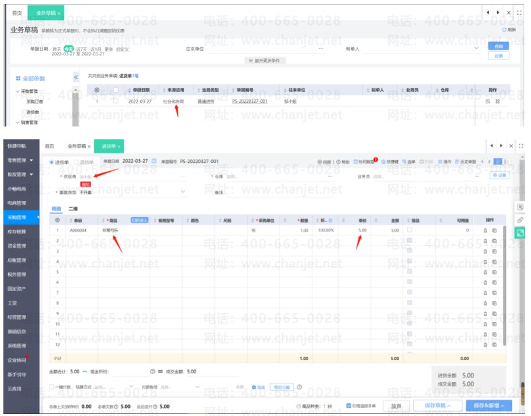Open 采购管理 in the dark sidebar
The width and height of the screenshot is (531, 416).
[21, 217]
